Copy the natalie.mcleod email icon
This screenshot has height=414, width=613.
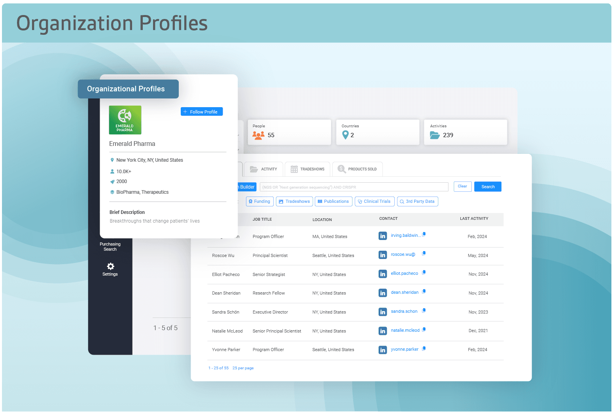pyautogui.click(x=424, y=329)
